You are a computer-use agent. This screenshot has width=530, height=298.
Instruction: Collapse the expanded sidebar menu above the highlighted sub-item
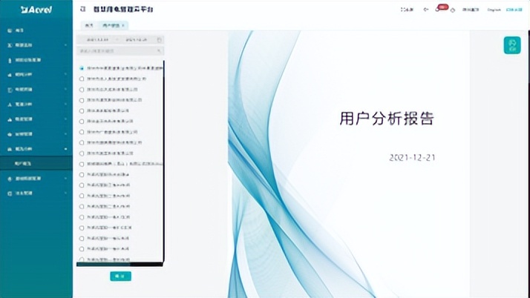point(65,149)
